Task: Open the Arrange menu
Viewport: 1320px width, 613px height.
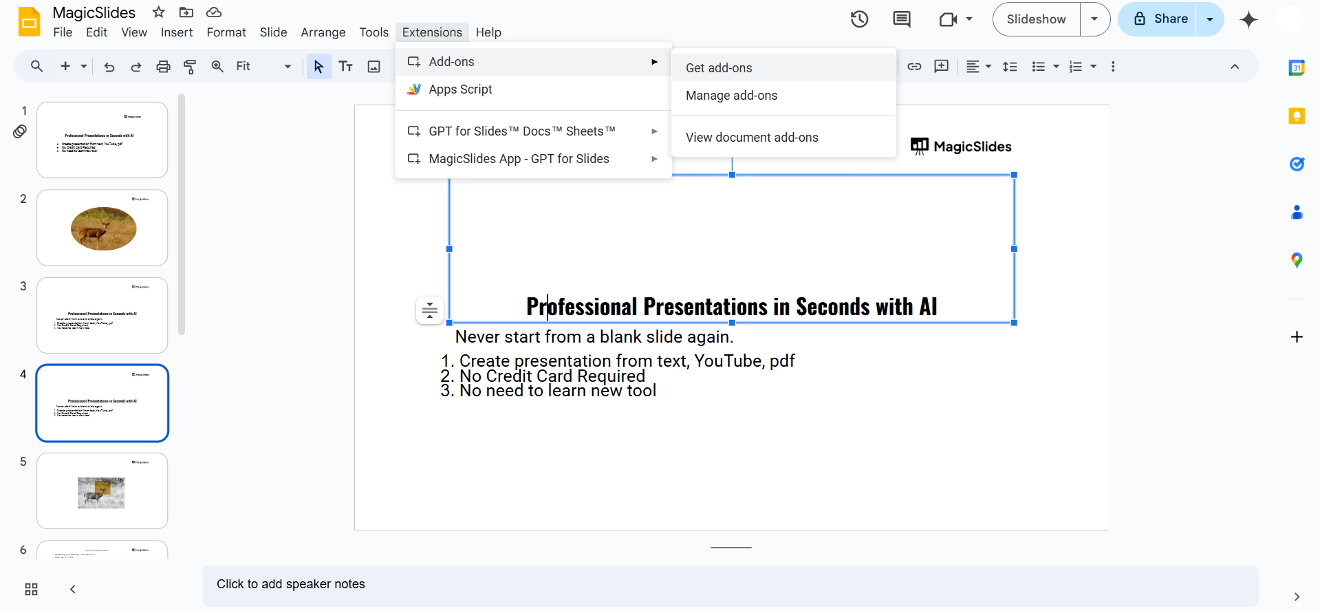Action: [323, 32]
